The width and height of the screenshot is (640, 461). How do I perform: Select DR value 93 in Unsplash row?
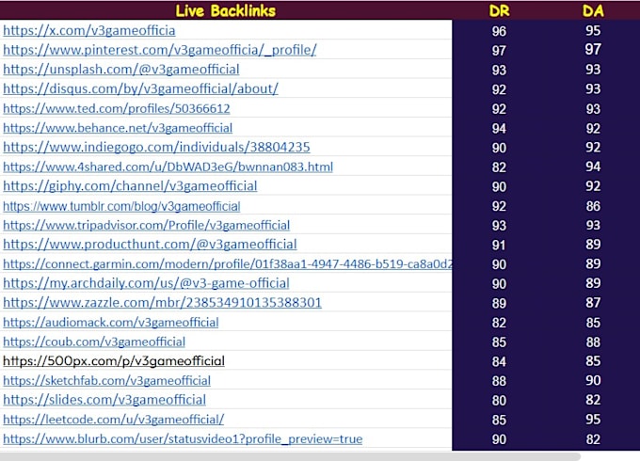click(499, 71)
